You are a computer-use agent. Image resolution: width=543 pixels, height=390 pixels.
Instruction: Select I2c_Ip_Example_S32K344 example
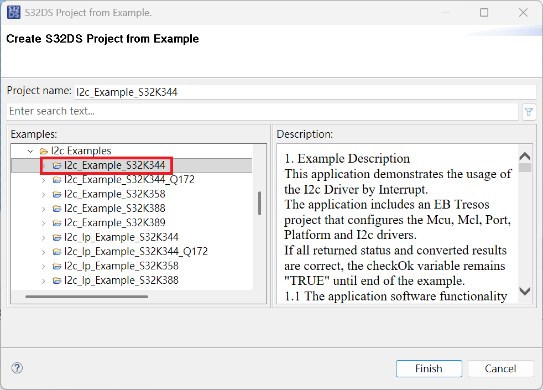coord(121,237)
